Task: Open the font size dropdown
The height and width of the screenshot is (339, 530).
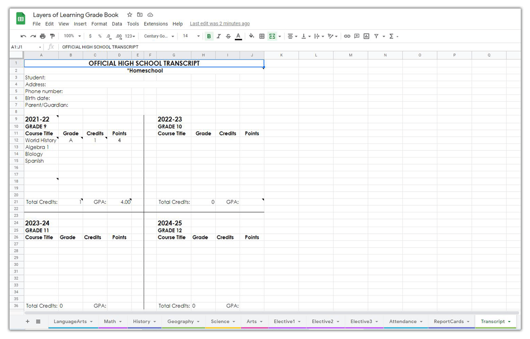Action: pyautogui.click(x=191, y=36)
